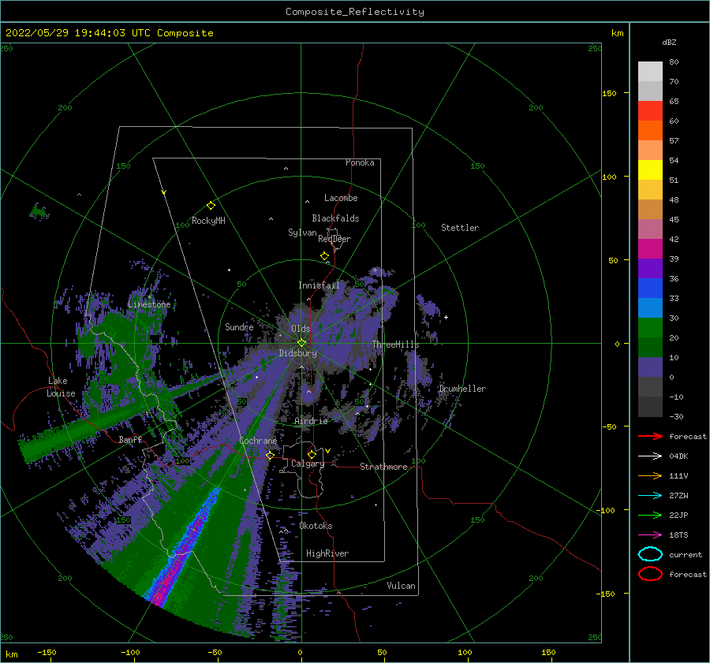Click the Ponoka city label
The image size is (710, 663).
(360, 162)
